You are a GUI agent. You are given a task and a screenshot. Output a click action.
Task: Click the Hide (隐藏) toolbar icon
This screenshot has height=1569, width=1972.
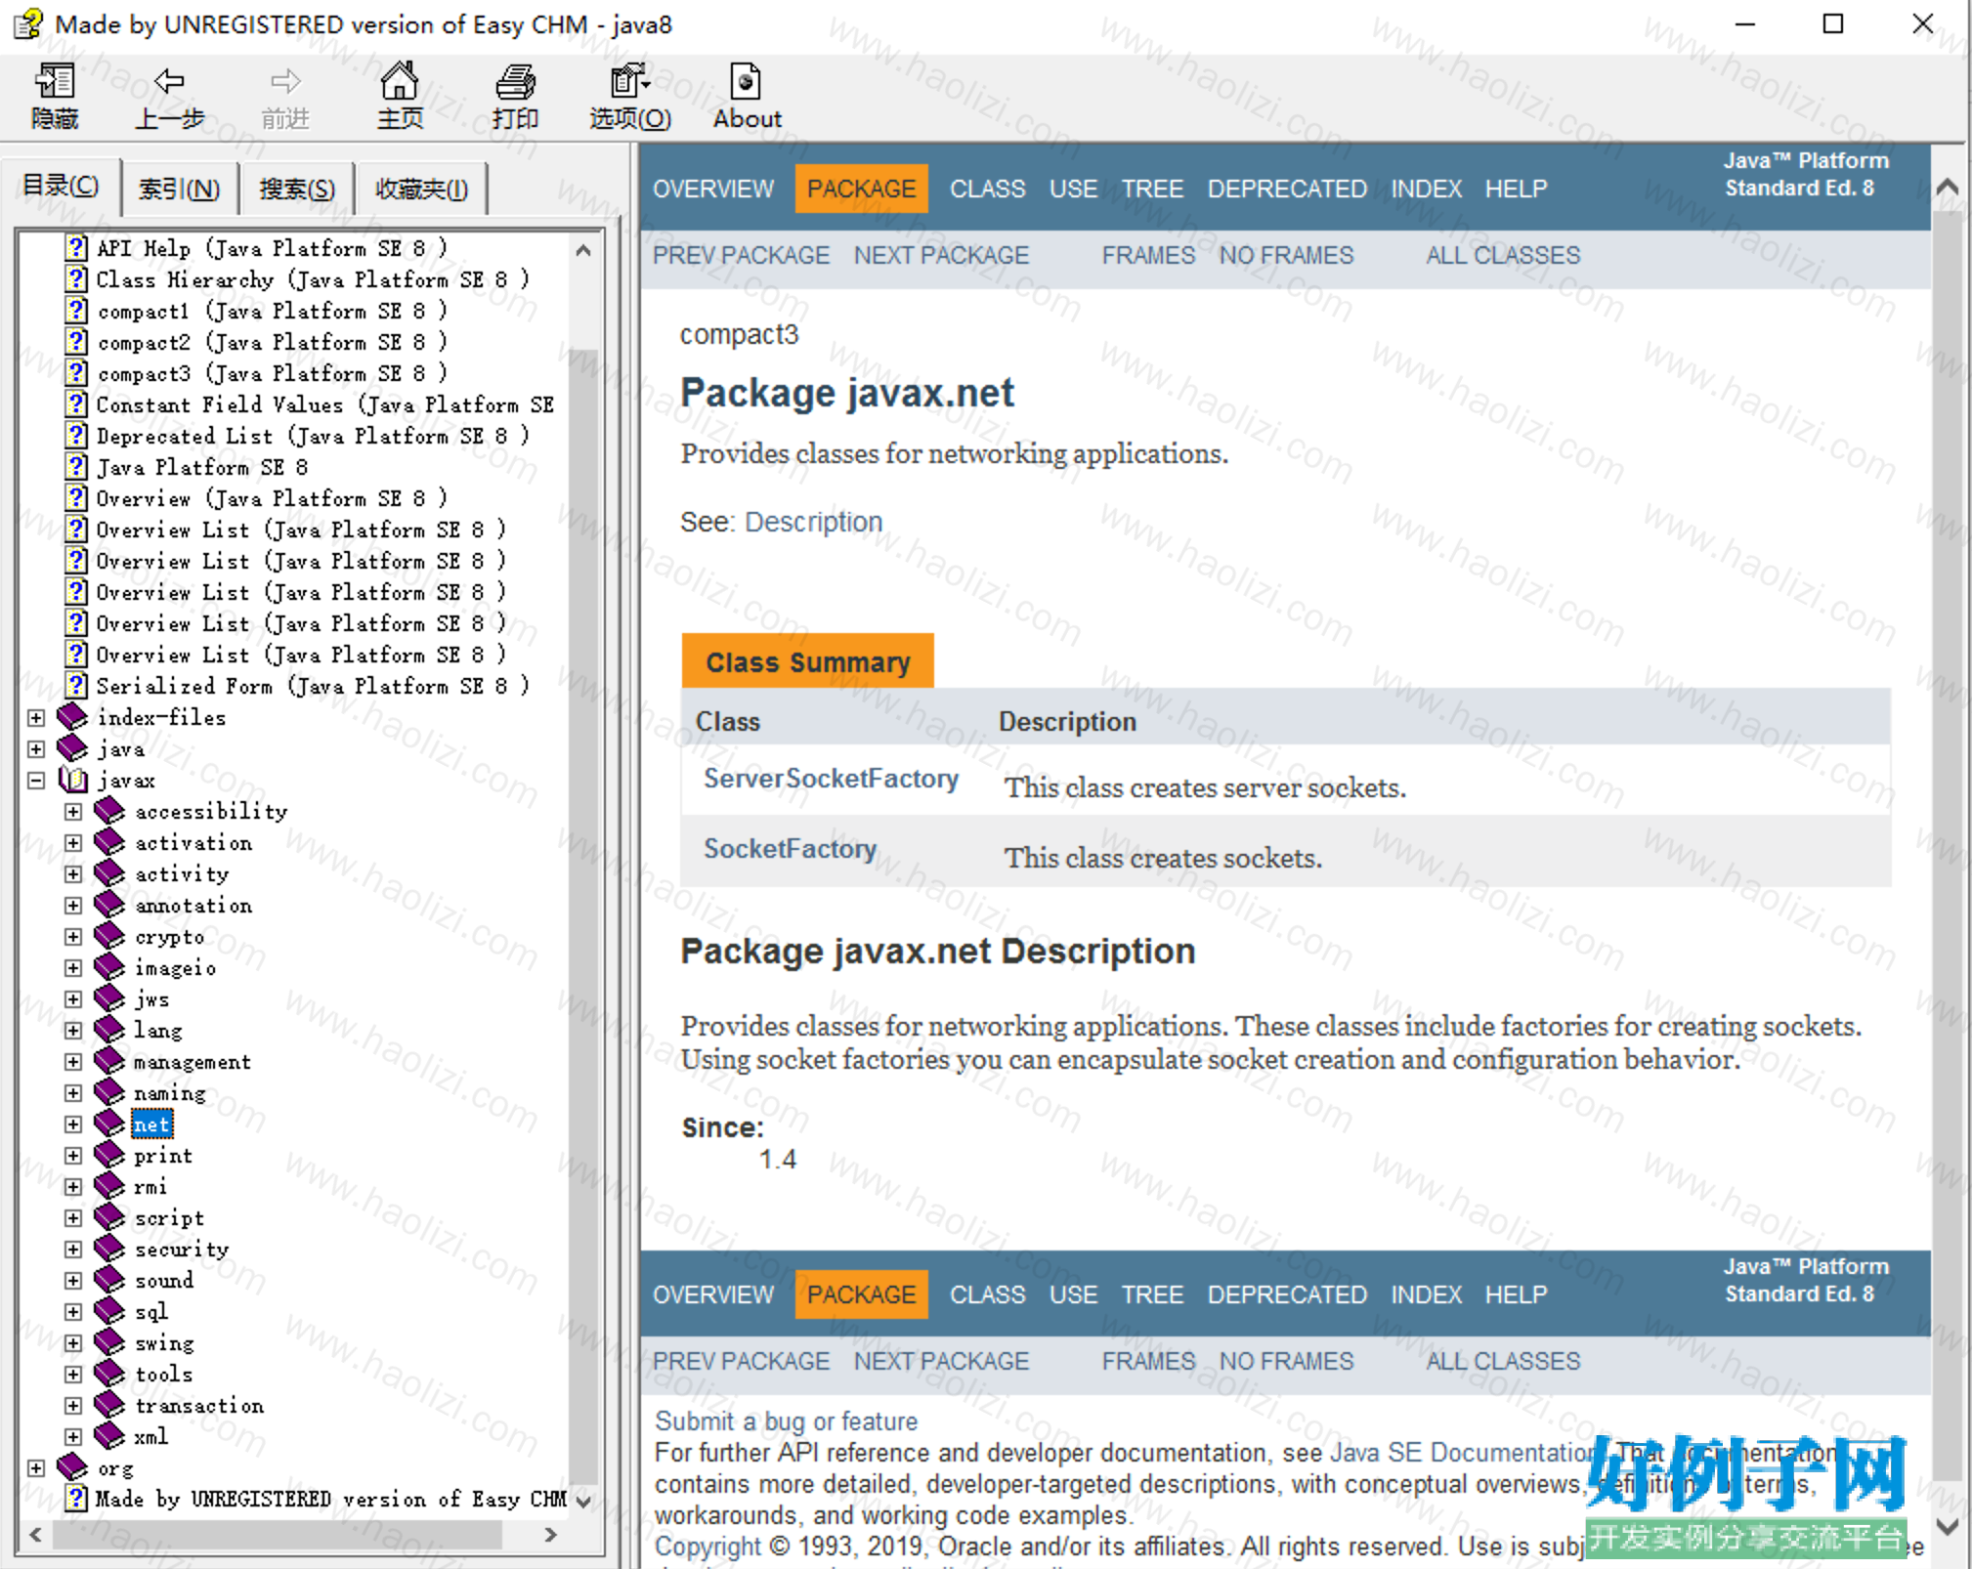click(55, 82)
